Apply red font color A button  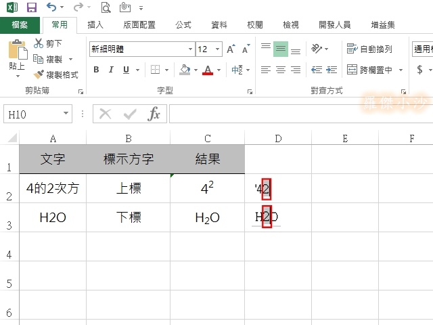[x=208, y=70]
